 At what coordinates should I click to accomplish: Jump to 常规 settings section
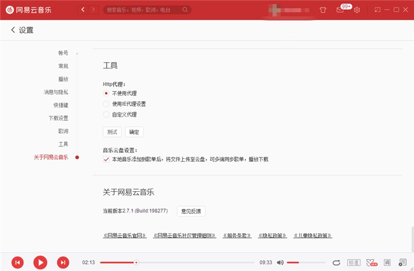[63, 66]
